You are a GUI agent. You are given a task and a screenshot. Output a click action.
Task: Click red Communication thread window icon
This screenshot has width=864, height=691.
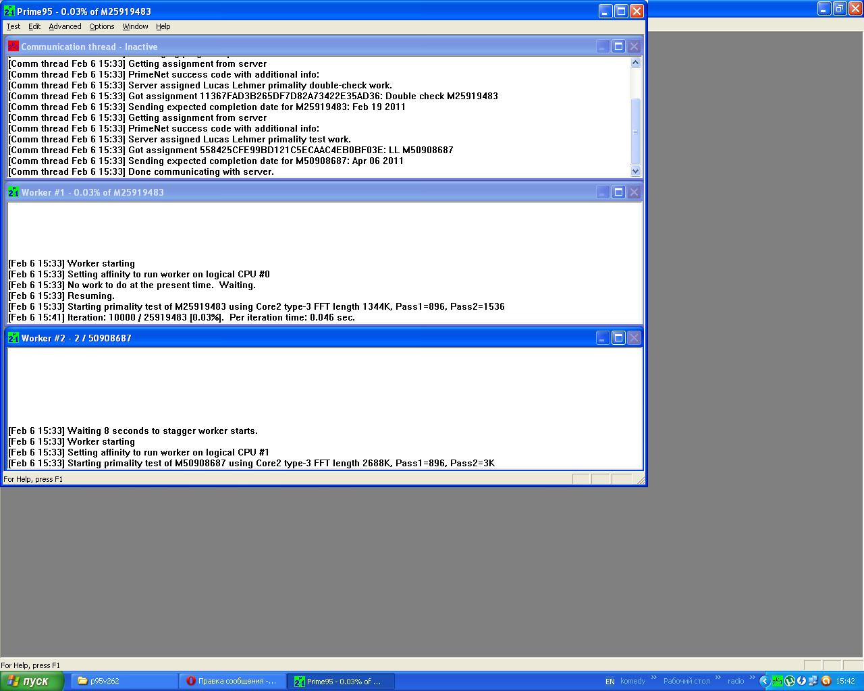tap(13, 46)
